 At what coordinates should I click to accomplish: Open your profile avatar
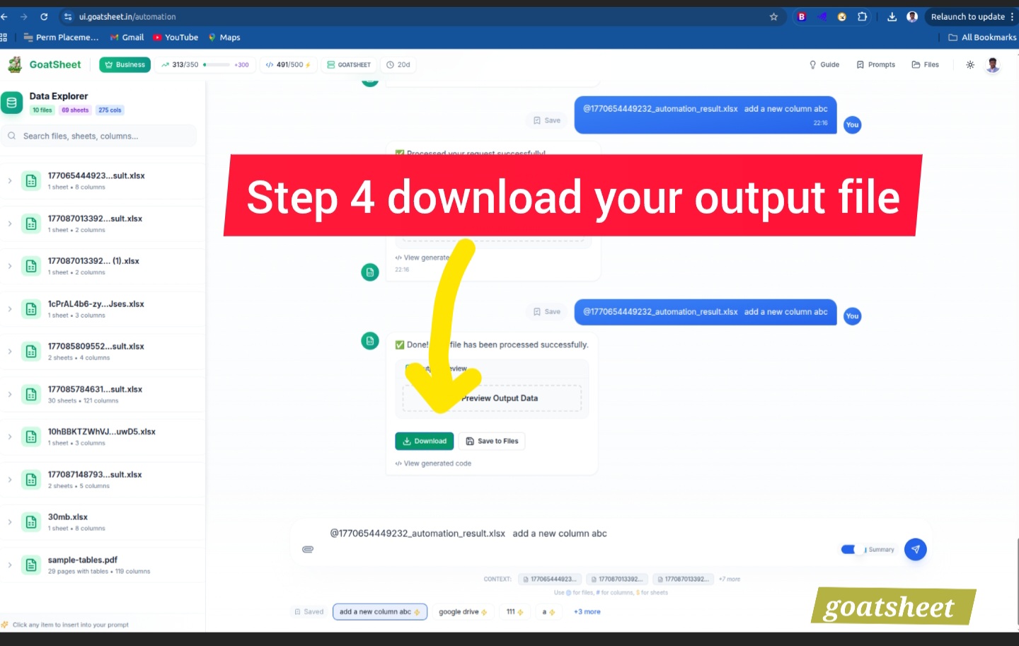tap(993, 64)
